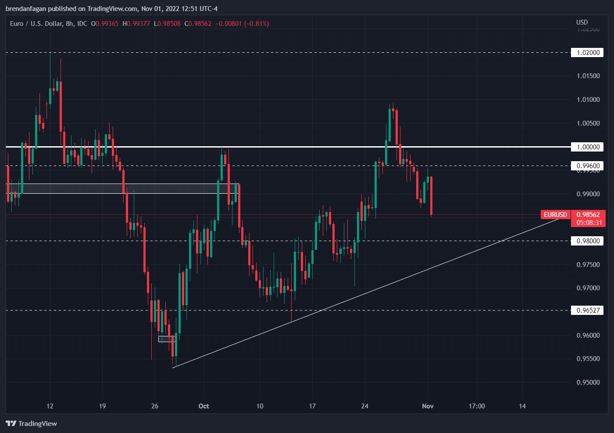The width and height of the screenshot is (614, 433).
Task: Click the 0.96527 price level label
Action: click(587, 310)
